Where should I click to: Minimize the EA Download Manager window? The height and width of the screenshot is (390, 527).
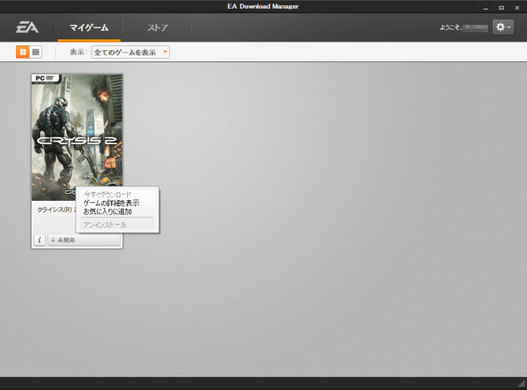coord(485,8)
